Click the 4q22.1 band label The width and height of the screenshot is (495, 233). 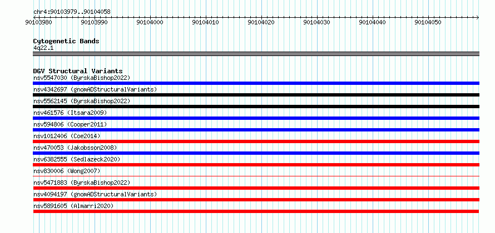pos(43,48)
